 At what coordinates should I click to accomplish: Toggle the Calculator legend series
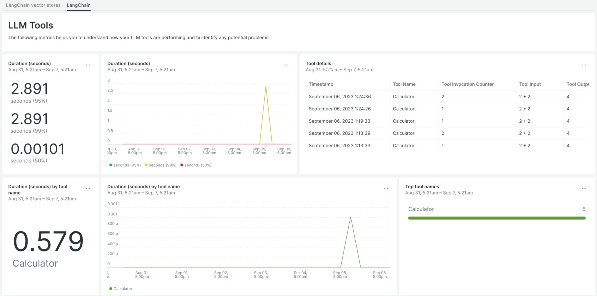(x=122, y=289)
